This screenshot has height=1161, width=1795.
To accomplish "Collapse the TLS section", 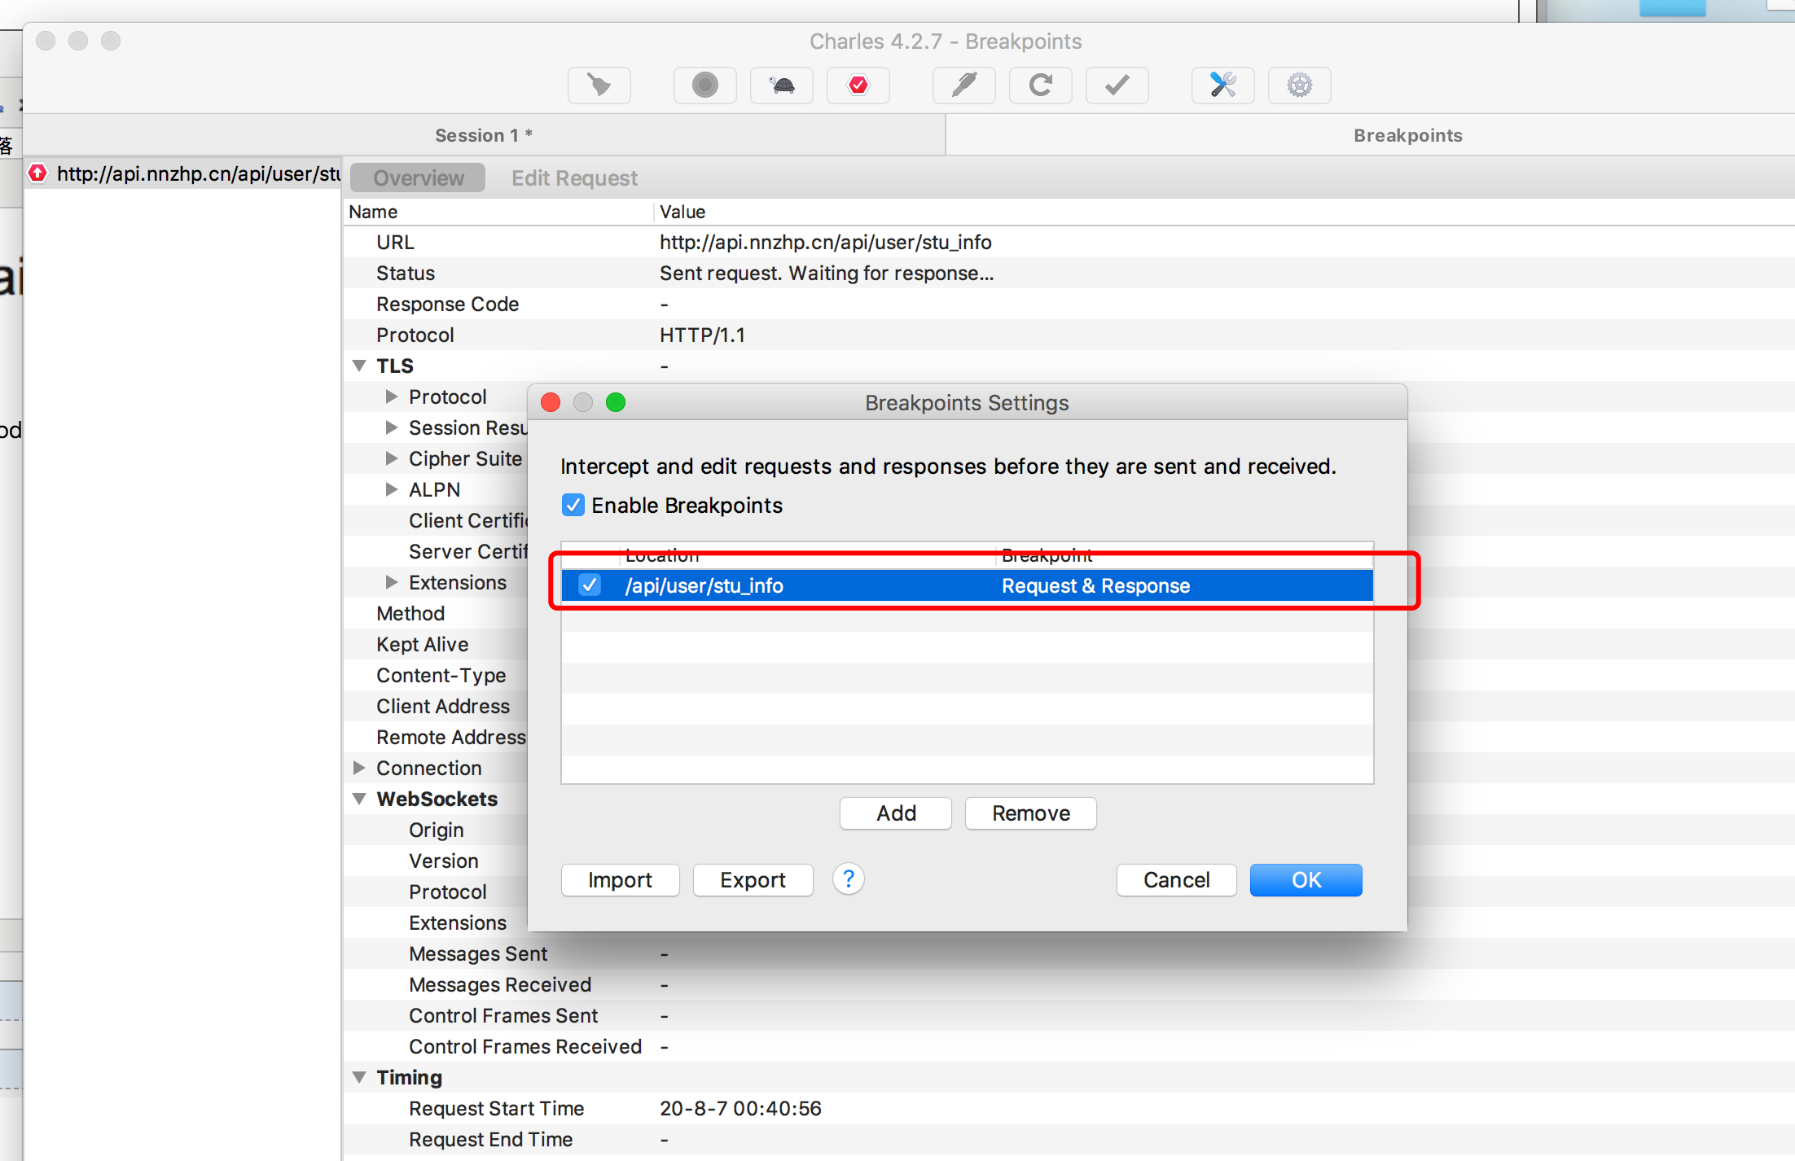I will 359,366.
